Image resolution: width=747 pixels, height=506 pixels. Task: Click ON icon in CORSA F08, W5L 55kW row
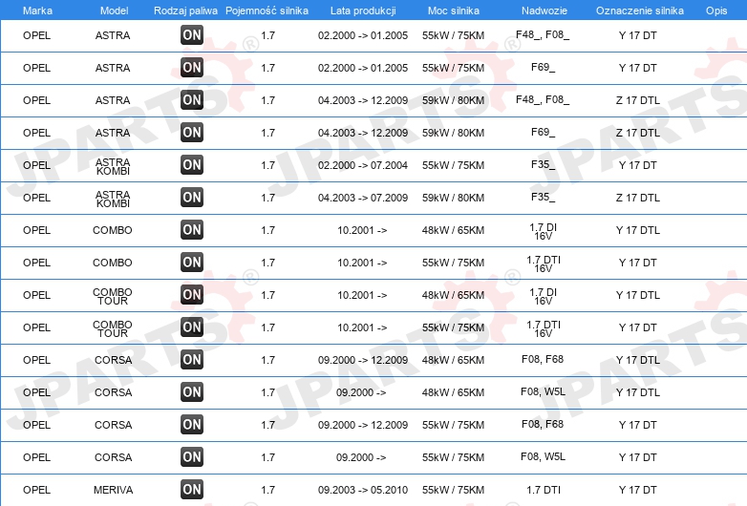click(x=192, y=457)
